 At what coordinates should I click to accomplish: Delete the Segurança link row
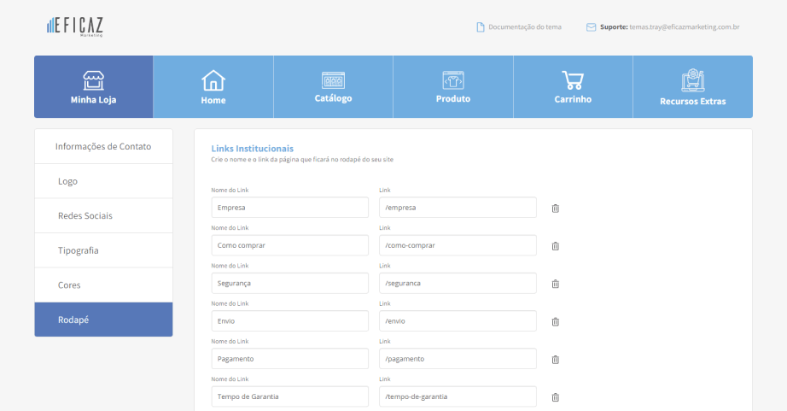pos(556,284)
